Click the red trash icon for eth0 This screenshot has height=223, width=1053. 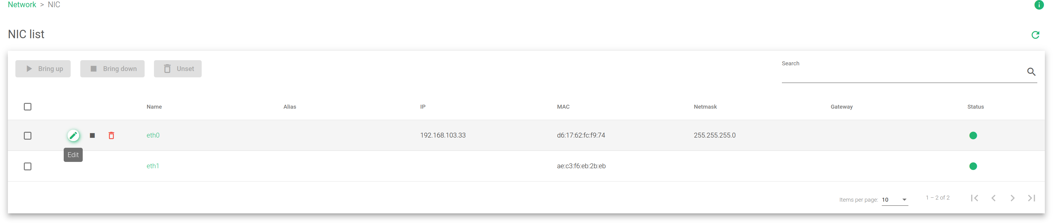[x=111, y=135]
